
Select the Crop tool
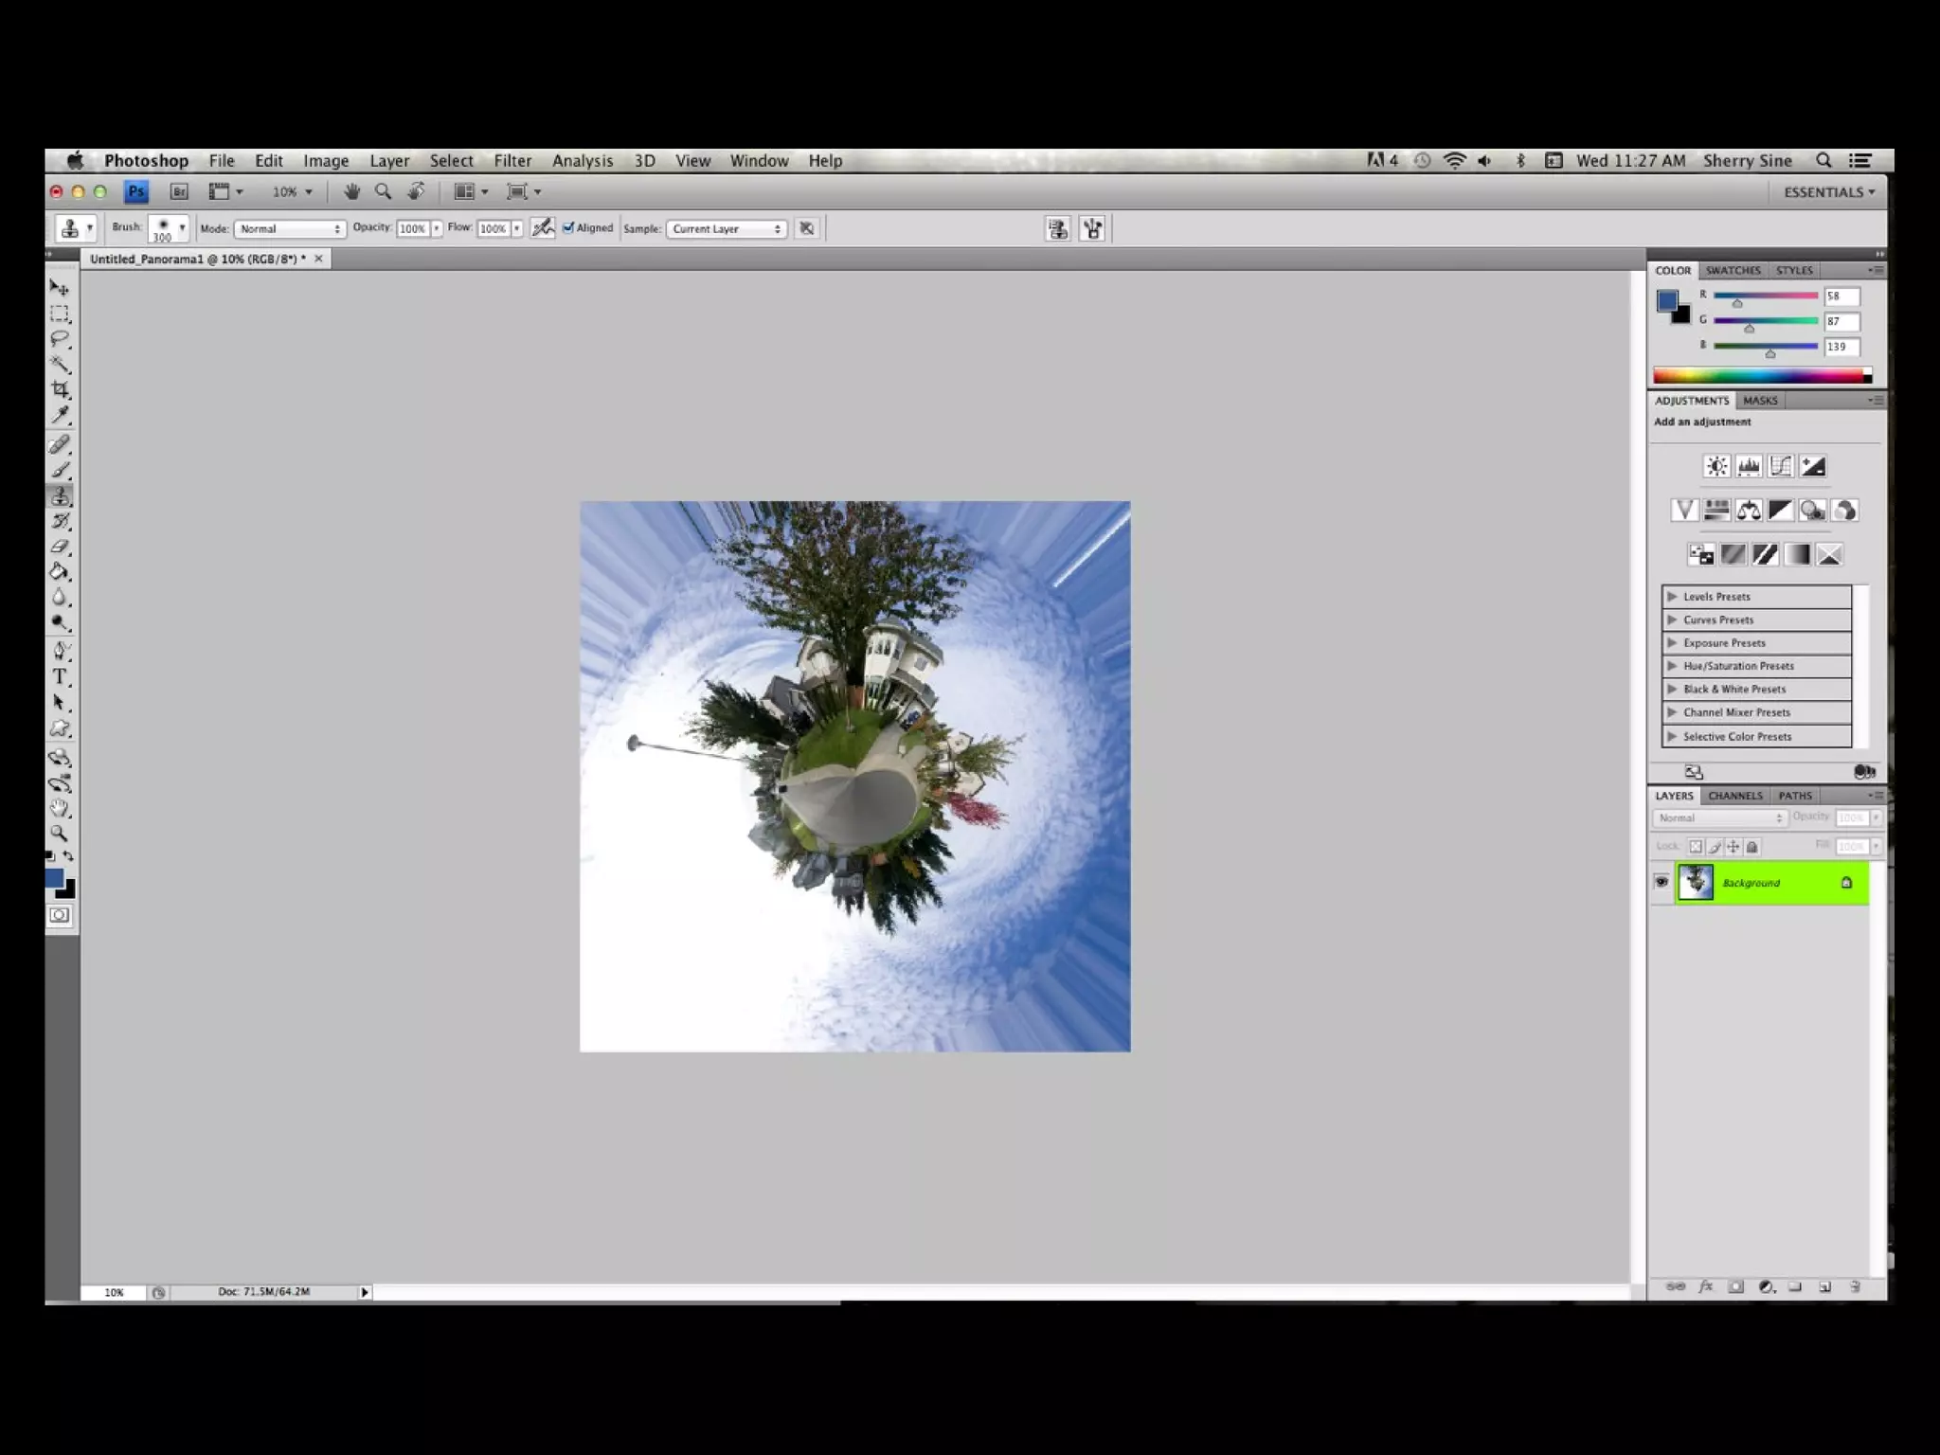point(61,389)
